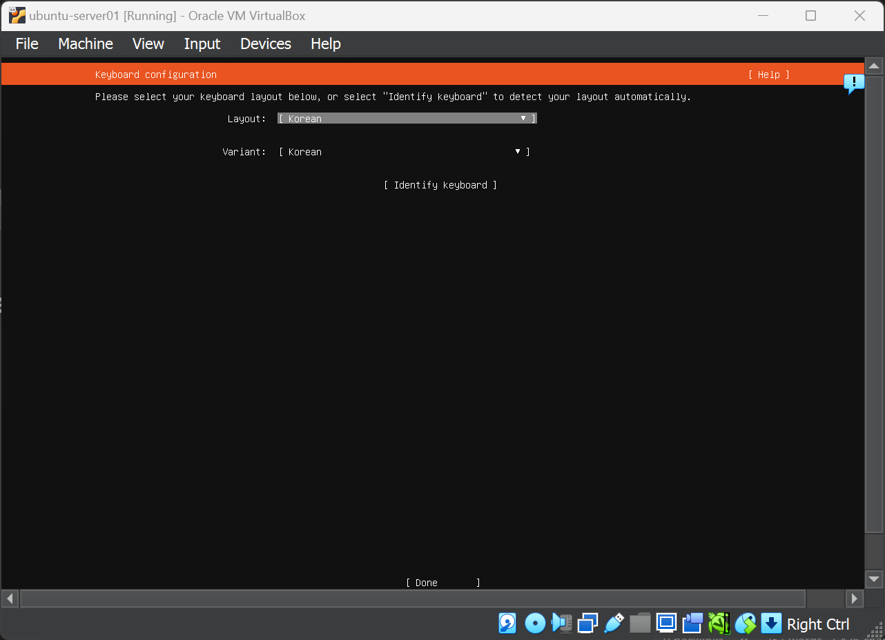
Task: Click the hard disk activity status icon
Action: coord(507,623)
